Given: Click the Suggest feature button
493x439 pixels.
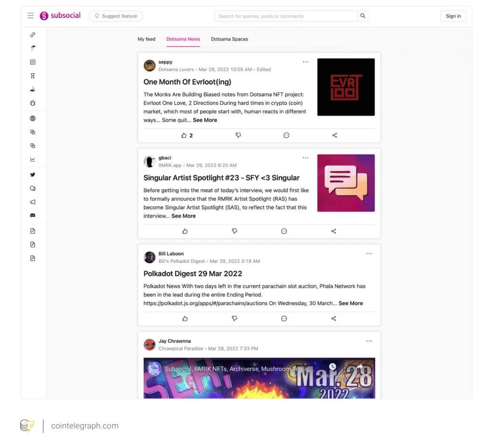Looking at the screenshot, I should coord(116,16).
